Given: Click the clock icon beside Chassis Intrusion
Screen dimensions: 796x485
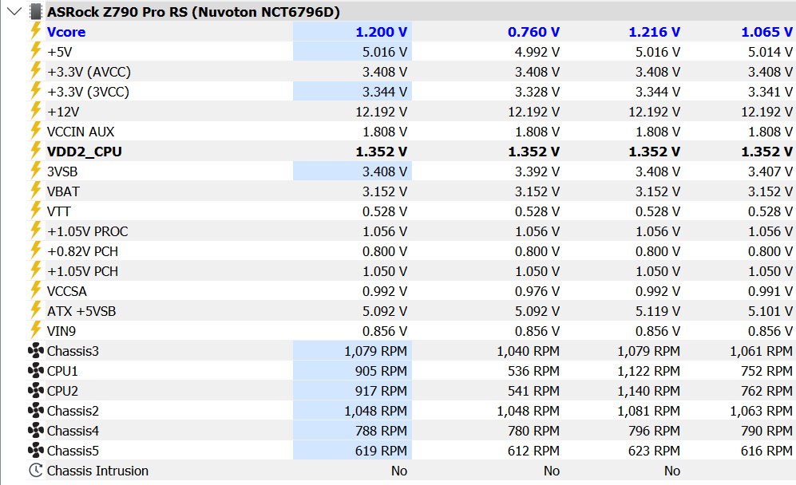Looking at the screenshot, I should click(x=36, y=471).
